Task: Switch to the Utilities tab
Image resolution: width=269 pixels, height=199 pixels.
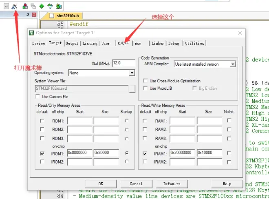Action: tap(194, 44)
